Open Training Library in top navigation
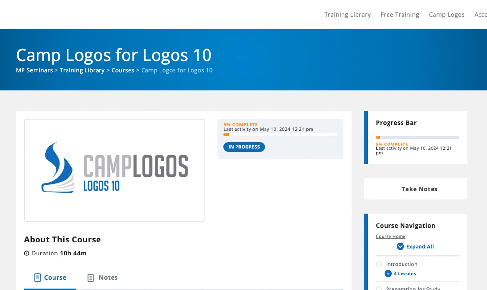This screenshot has width=487, height=290. pyautogui.click(x=347, y=15)
